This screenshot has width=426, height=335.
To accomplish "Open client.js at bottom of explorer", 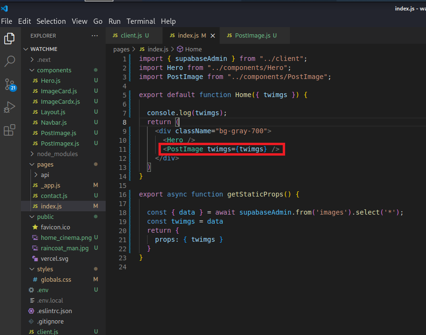I will pyautogui.click(x=63, y=332).
